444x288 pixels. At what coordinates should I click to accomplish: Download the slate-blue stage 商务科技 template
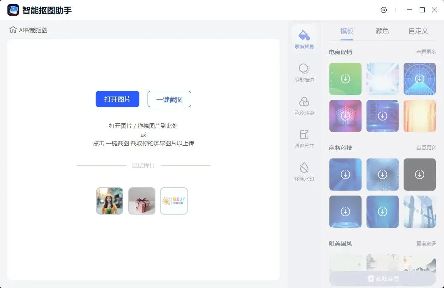click(345, 212)
